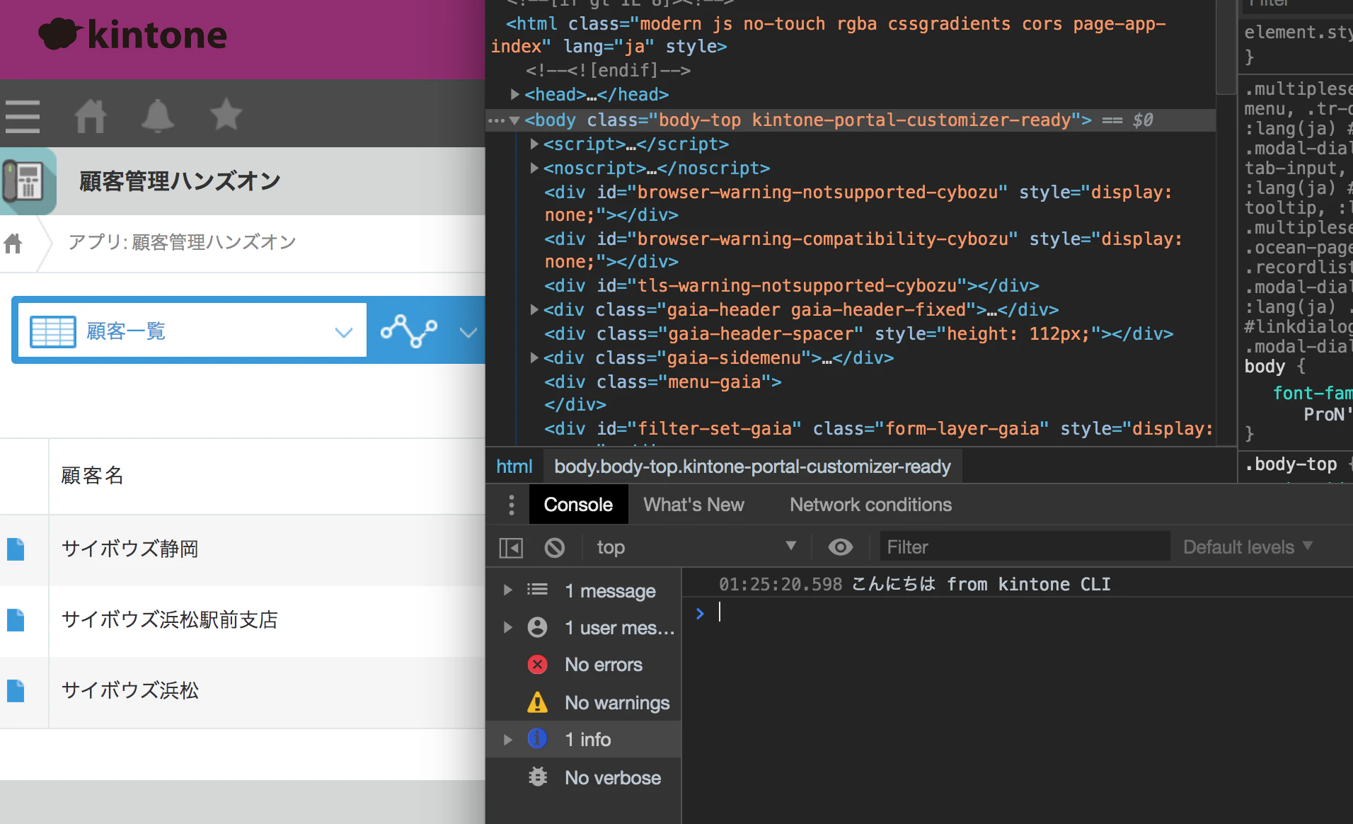Image resolution: width=1353 pixels, height=824 pixels.
Task: Click the アプリ: 顧客管理ハンズオン breadcrumb link
Action: [x=182, y=242]
